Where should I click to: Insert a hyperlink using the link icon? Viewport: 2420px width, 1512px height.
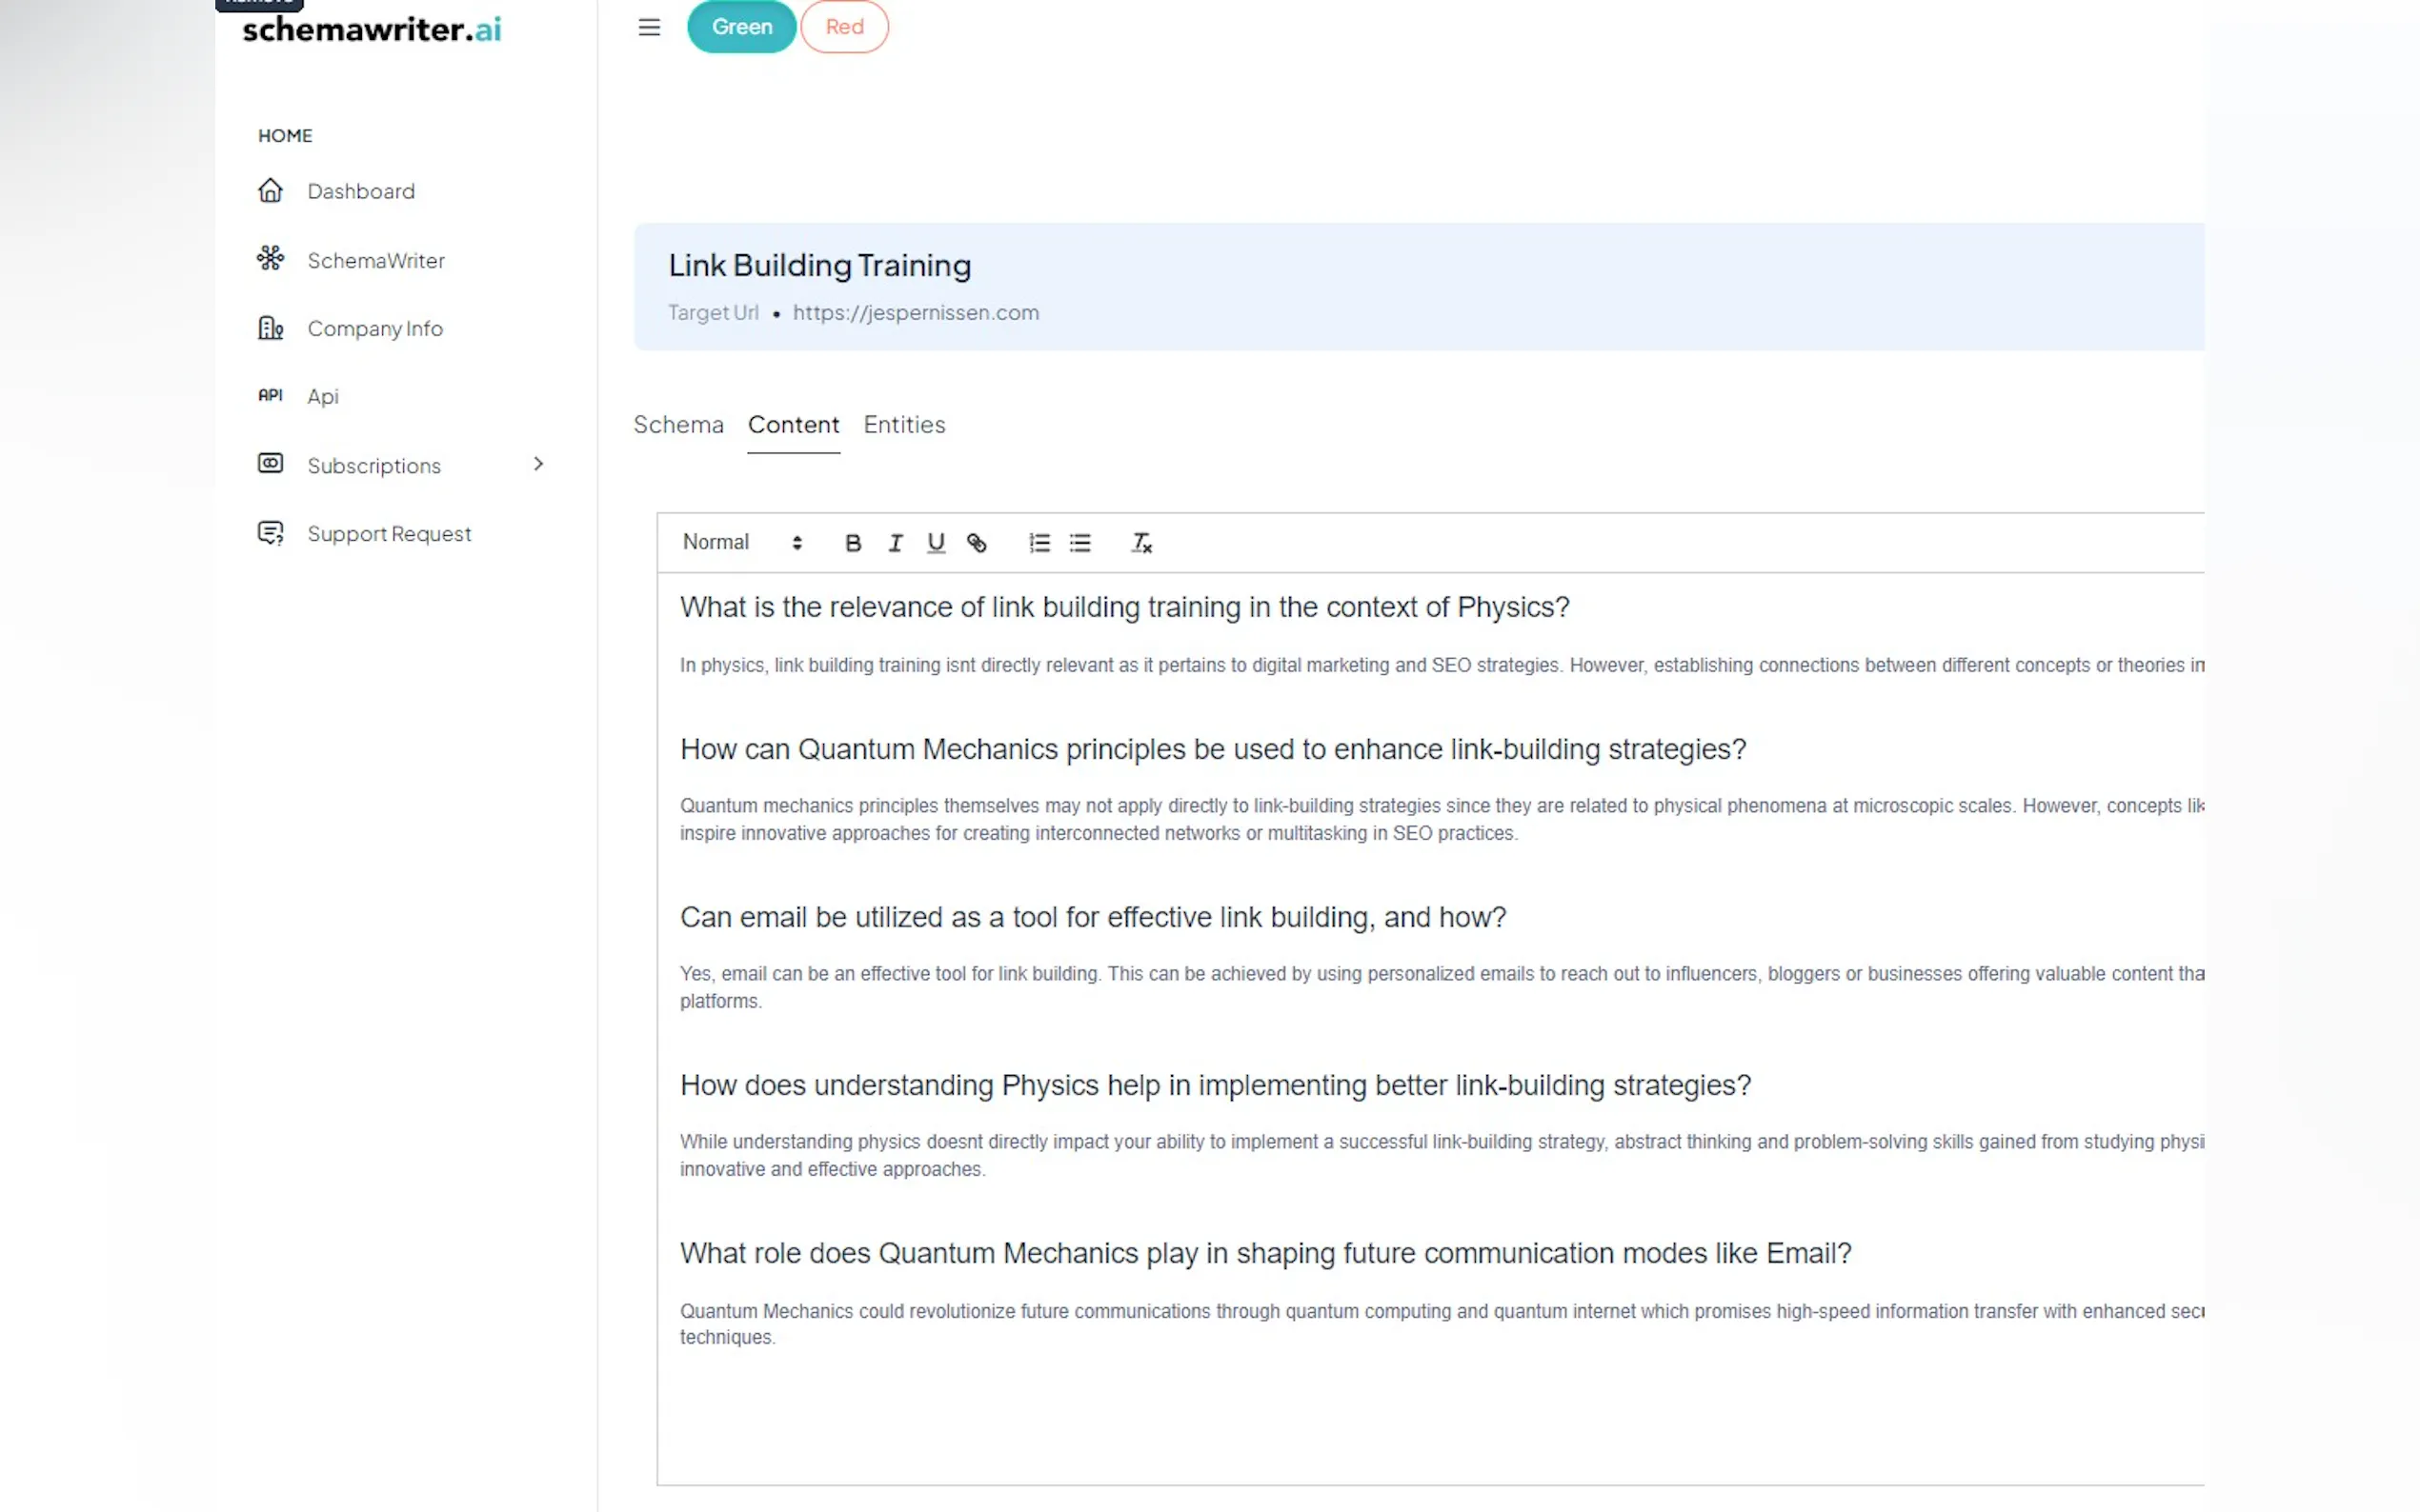pyautogui.click(x=978, y=542)
